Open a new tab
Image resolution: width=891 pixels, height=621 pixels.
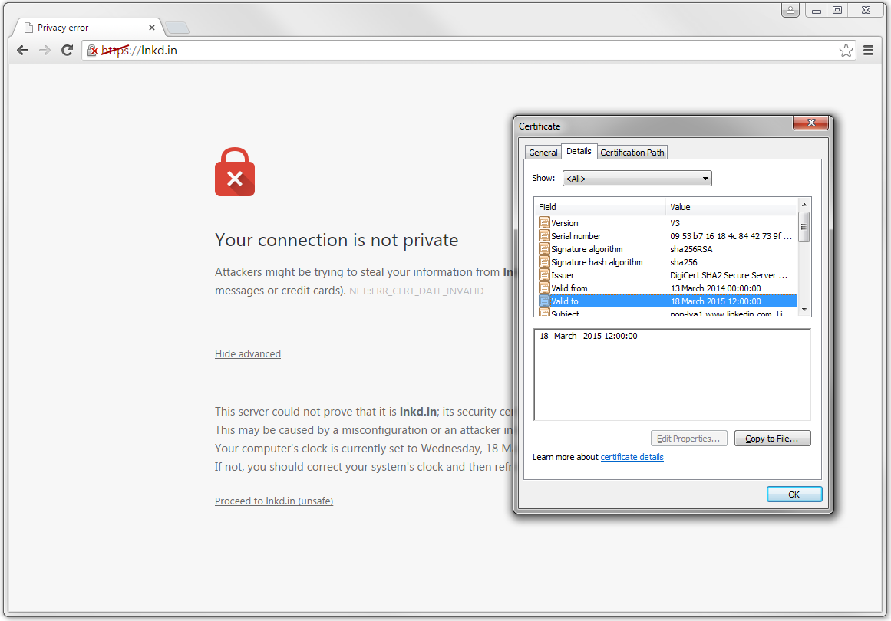(x=177, y=28)
